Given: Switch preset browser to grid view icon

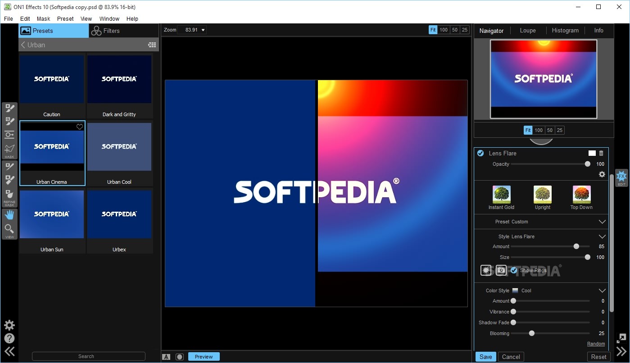Looking at the screenshot, I should (152, 45).
